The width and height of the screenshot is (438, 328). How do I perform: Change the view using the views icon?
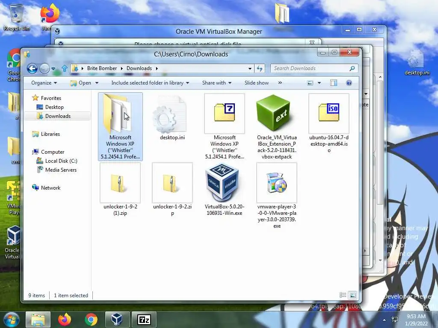(310, 83)
